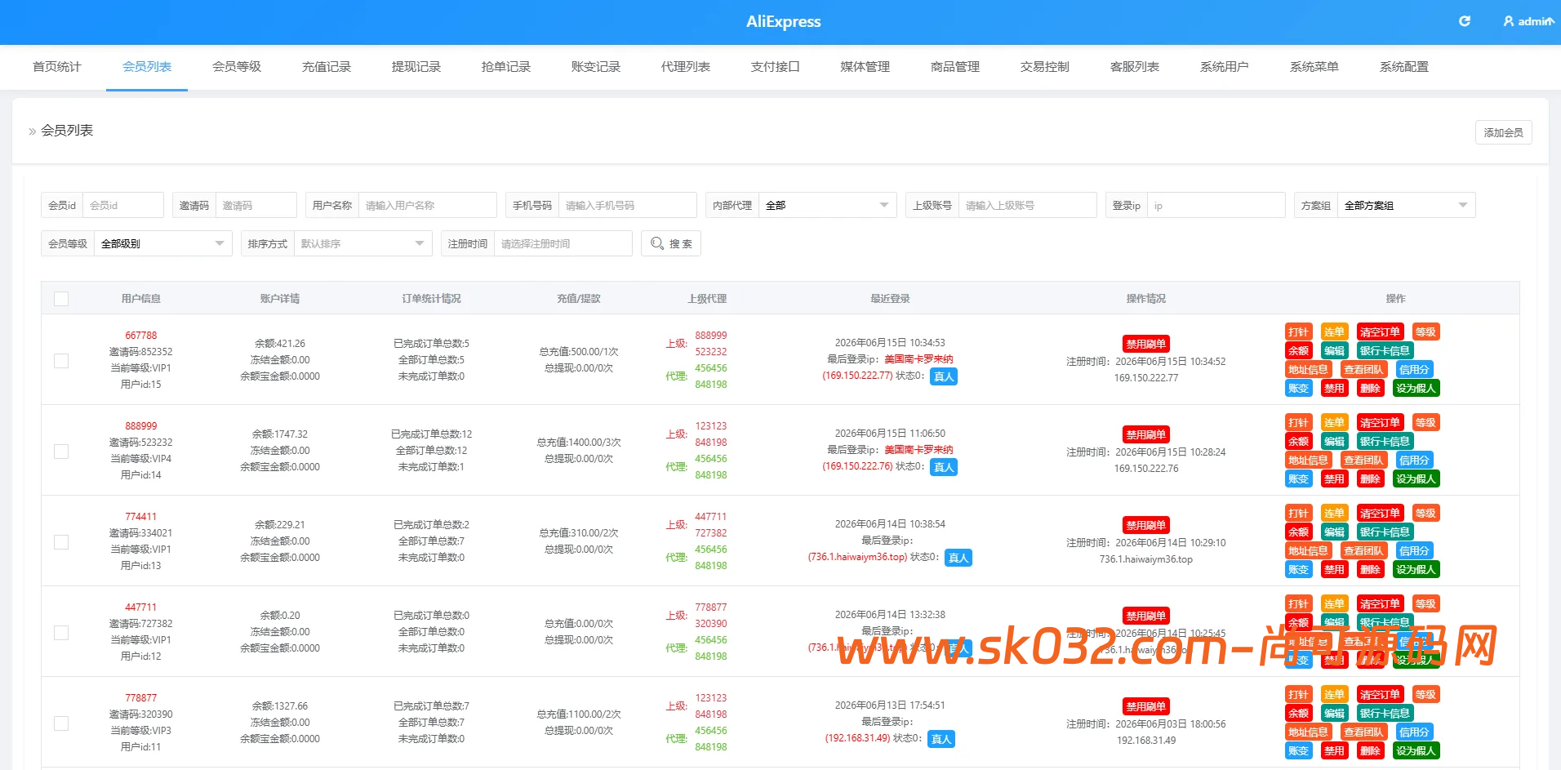Image resolution: width=1561 pixels, height=770 pixels.
Task: Open the 方案组 dropdown
Action: point(1406,205)
